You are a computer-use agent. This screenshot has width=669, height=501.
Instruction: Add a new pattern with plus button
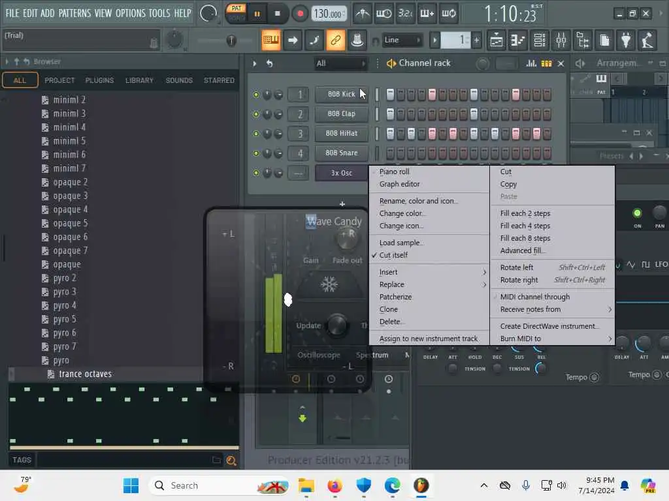476,40
